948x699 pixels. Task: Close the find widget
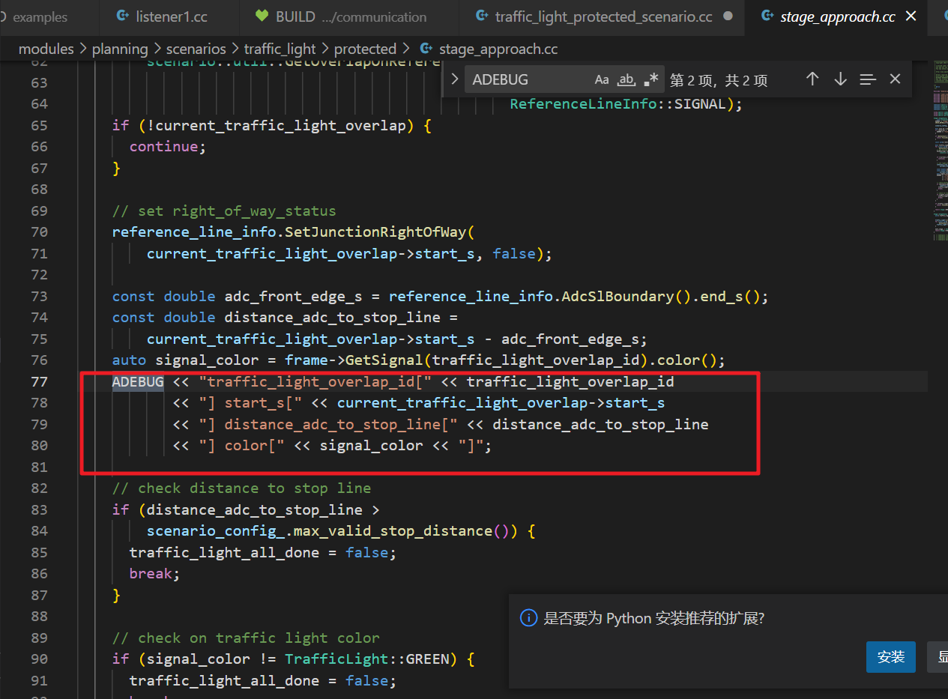tap(895, 79)
